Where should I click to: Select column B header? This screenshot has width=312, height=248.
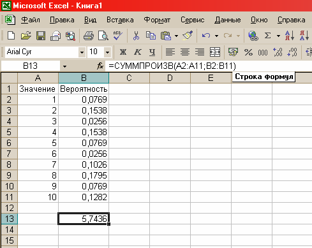click(x=84, y=78)
